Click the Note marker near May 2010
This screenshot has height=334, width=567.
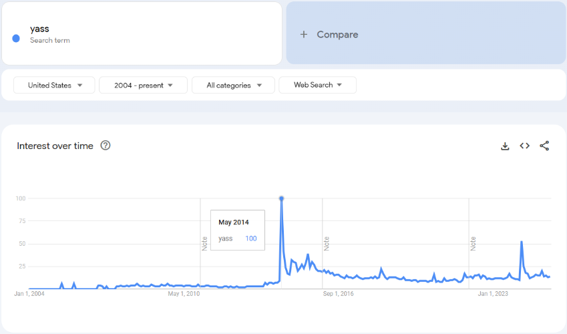pyautogui.click(x=205, y=243)
